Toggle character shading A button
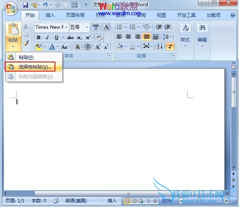The height and width of the screenshot is (207, 239). pos(77,47)
